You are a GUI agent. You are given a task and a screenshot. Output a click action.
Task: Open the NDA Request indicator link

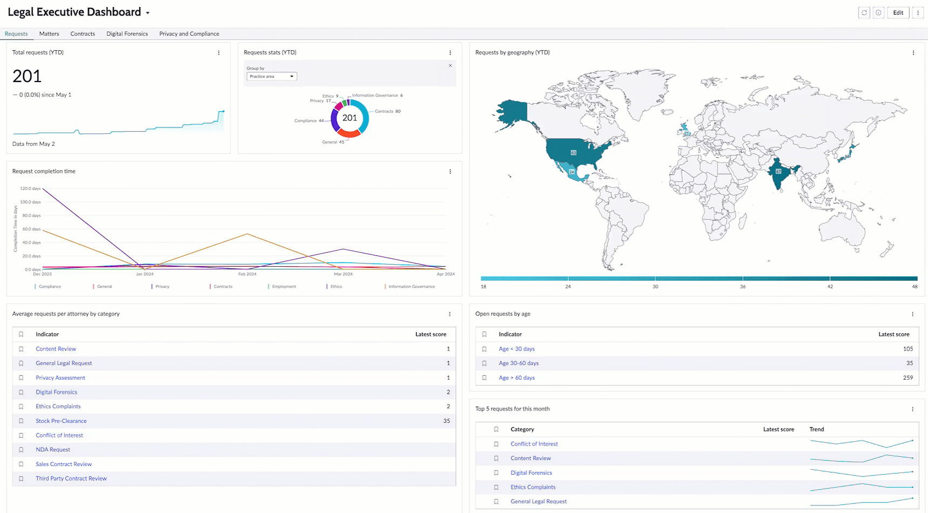(x=53, y=450)
